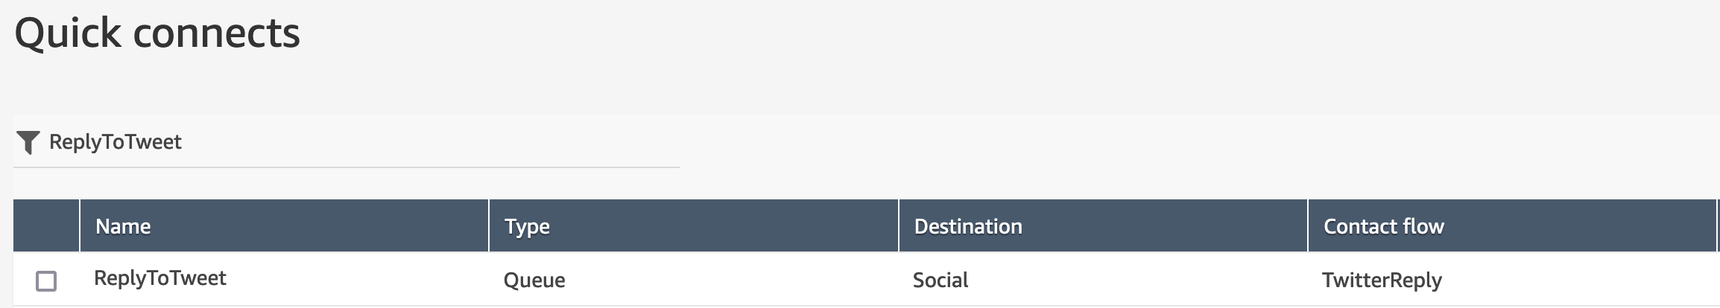The image size is (1720, 308).
Task: Click the blank header cell above checkbox
Action: [46, 225]
